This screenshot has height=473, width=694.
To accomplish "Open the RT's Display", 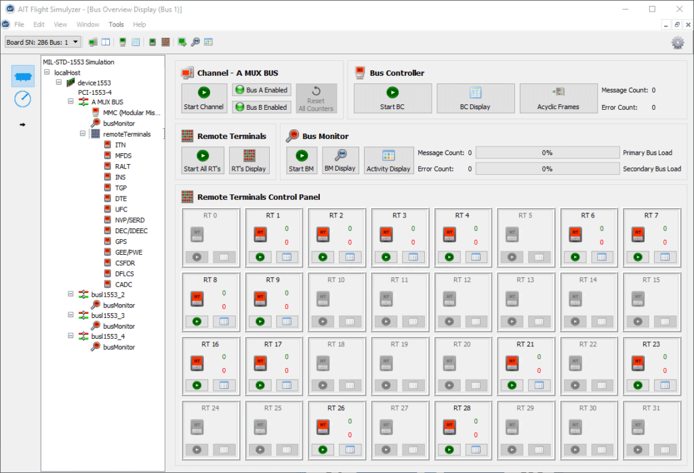I will click(x=249, y=161).
